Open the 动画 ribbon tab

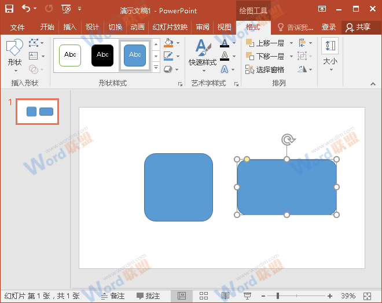[x=137, y=27]
